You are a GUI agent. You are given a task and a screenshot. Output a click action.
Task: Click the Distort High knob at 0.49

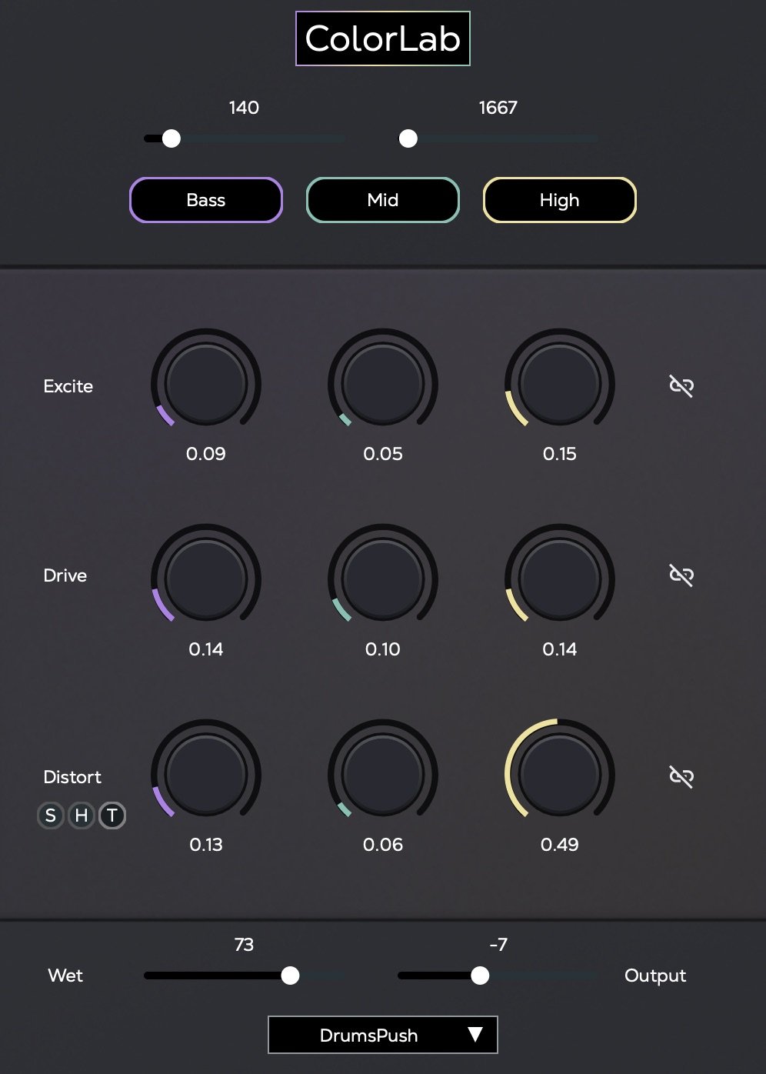point(560,774)
